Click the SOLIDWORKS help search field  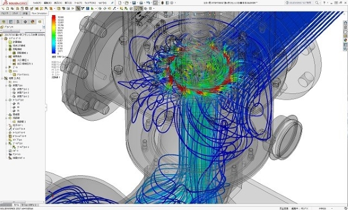coord(303,3)
